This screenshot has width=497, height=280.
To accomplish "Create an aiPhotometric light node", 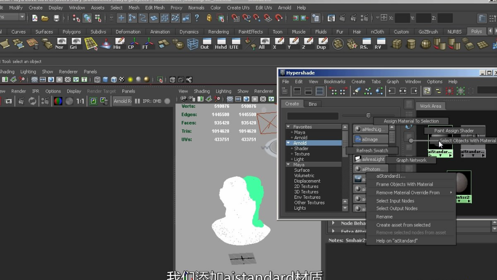I will 370,169.
